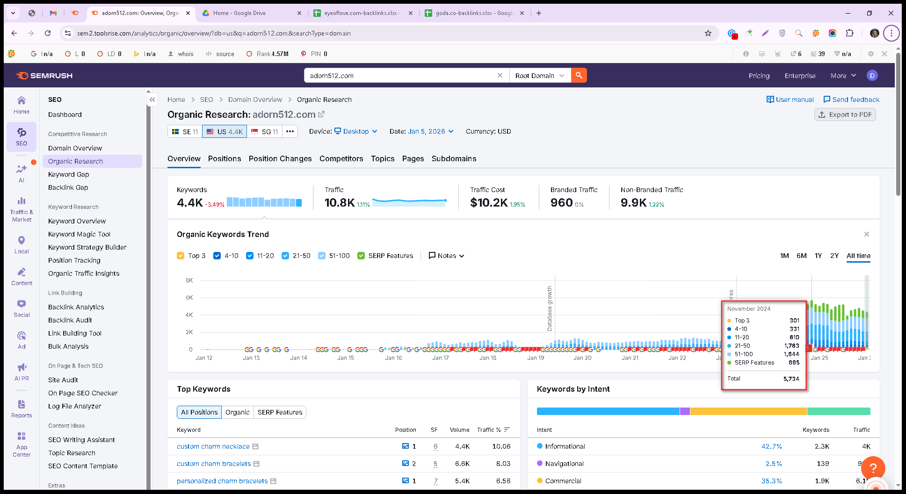Open the Gmail pinned tab
Image resolution: width=906 pixels, height=494 pixels.
pyautogui.click(x=53, y=13)
